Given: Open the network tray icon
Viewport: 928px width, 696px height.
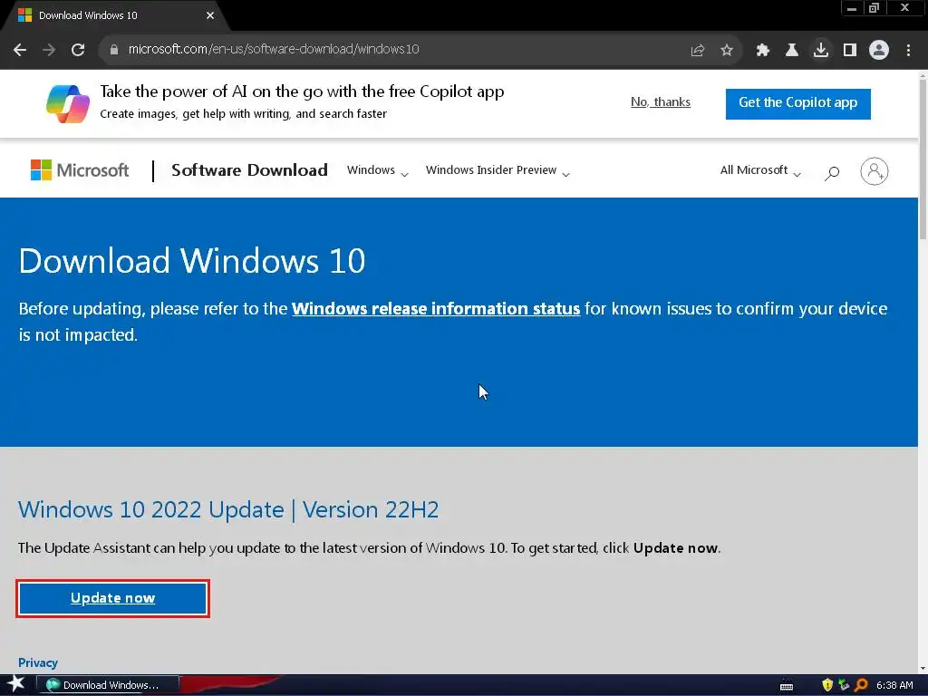Looking at the screenshot, I should tap(844, 685).
